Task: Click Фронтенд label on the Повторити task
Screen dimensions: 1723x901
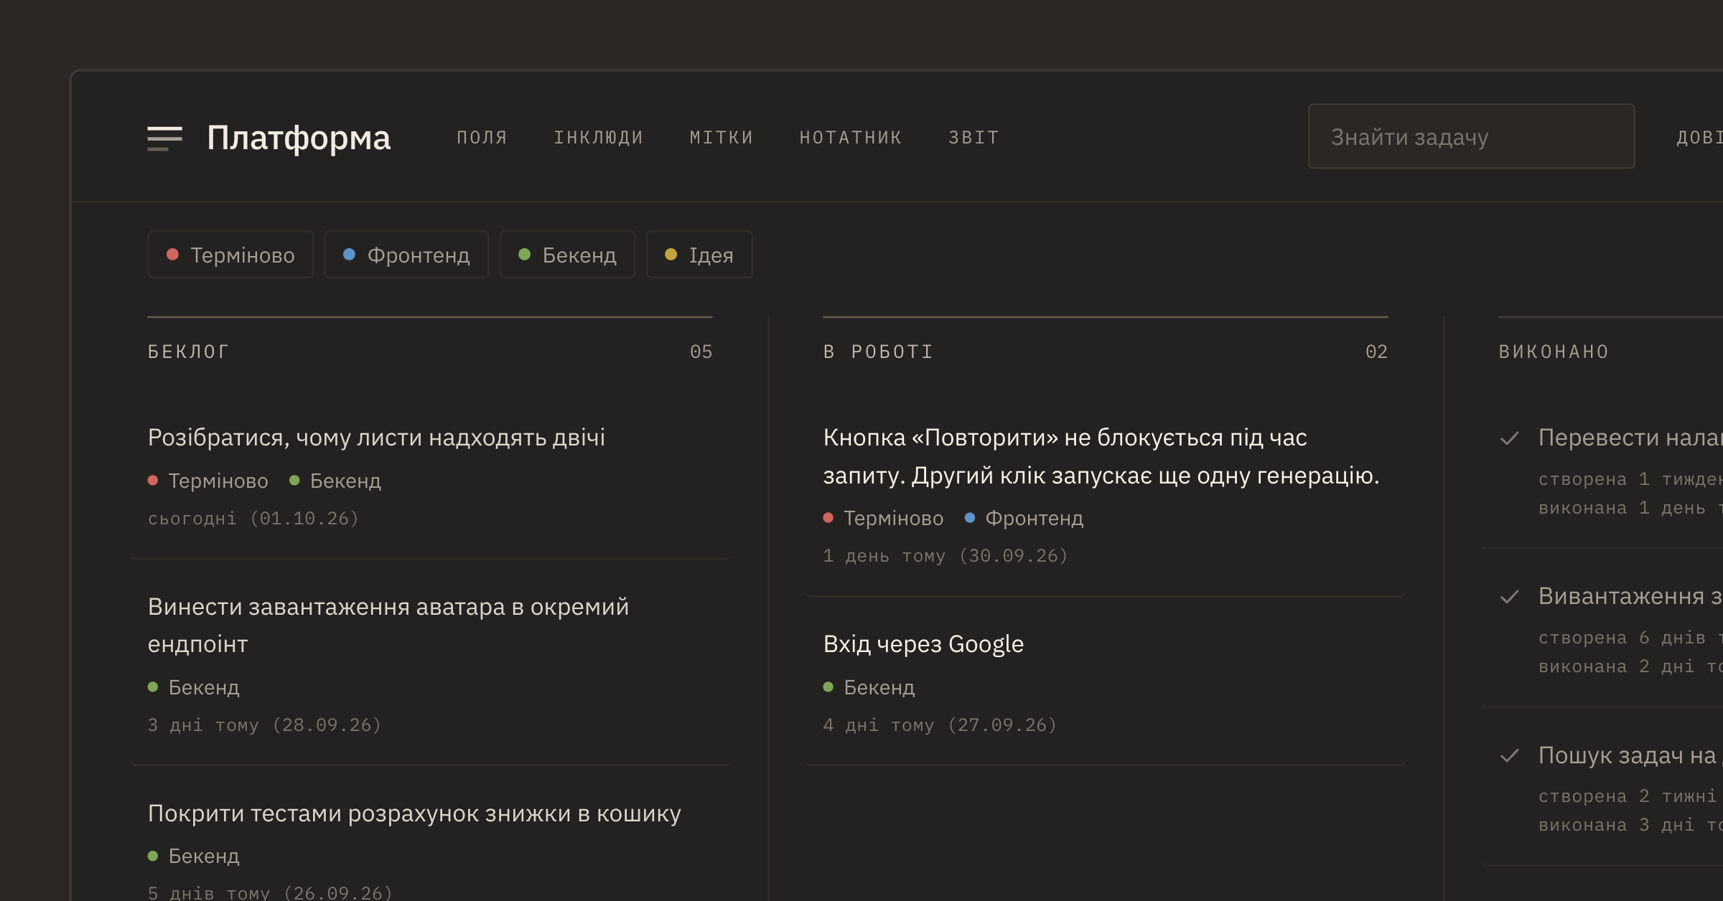Action: (1024, 518)
